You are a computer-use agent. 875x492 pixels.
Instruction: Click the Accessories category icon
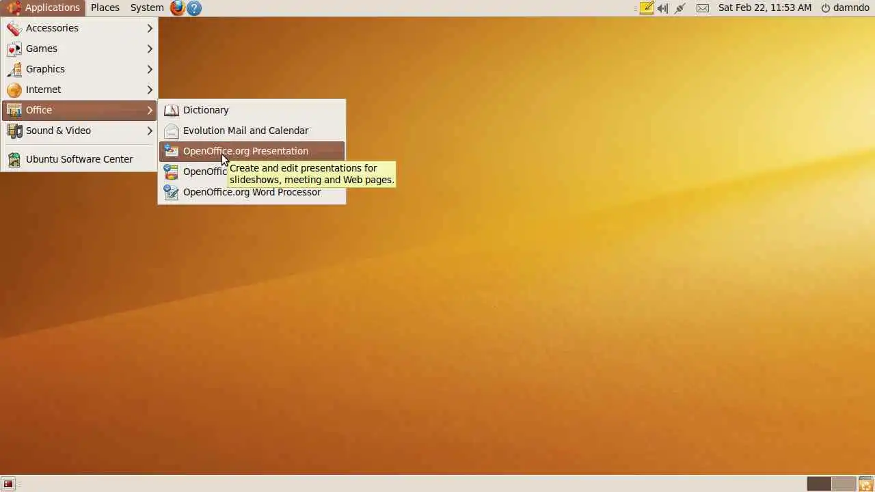(14, 28)
